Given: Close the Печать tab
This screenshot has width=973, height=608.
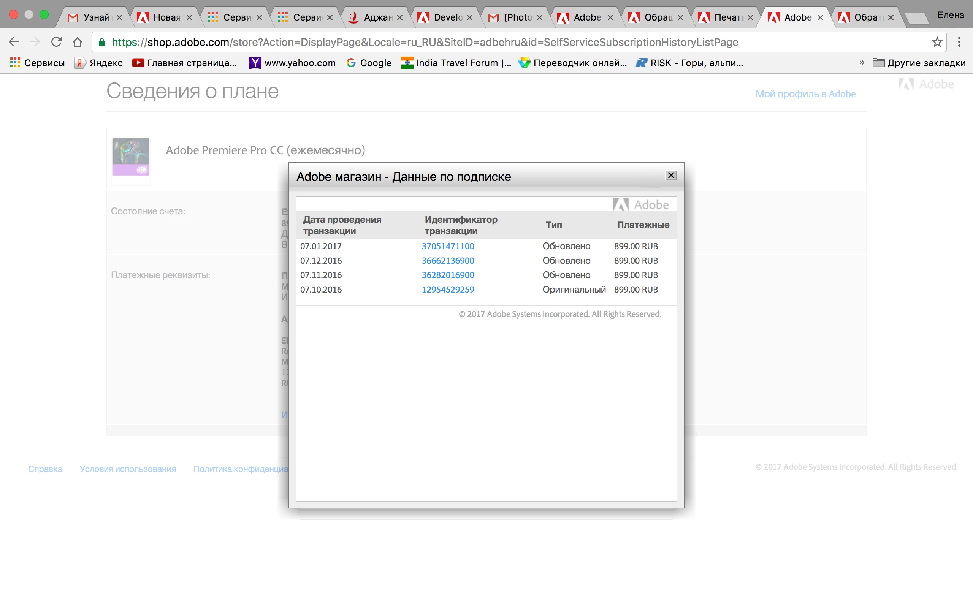Looking at the screenshot, I should (750, 18).
